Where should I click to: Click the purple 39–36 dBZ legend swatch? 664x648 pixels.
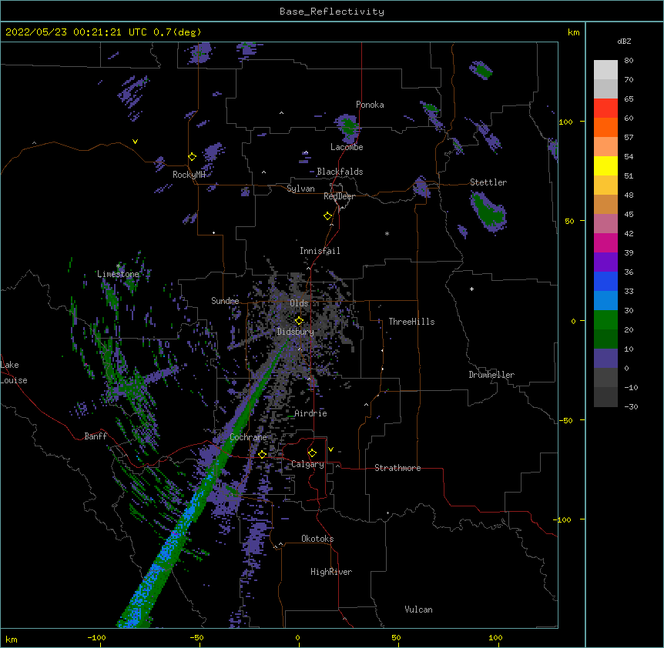(605, 262)
